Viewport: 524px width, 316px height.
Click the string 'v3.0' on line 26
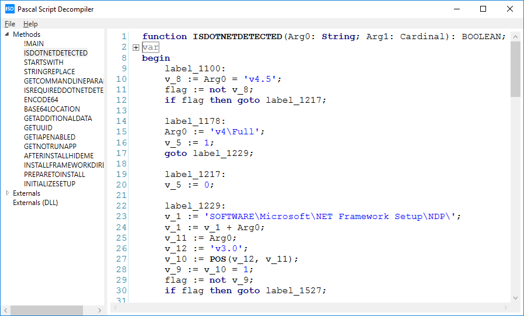click(226, 248)
